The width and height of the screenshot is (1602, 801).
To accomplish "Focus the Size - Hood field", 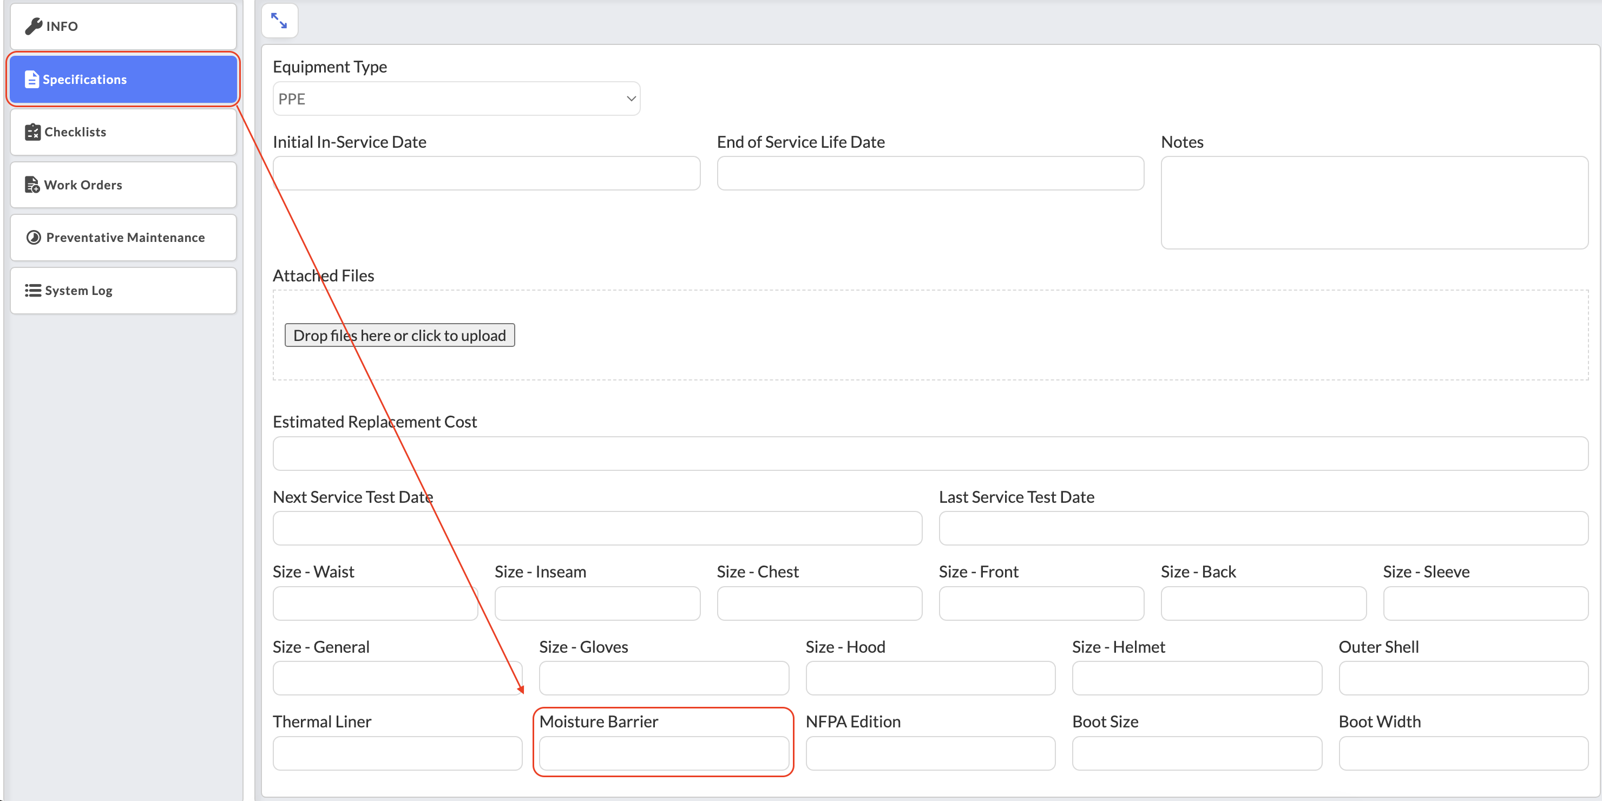I will click(930, 678).
